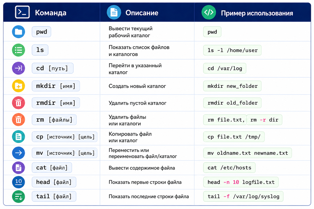Click the purple file icon for cat
The width and height of the screenshot is (314, 209).
pyautogui.click(x=19, y=168)
